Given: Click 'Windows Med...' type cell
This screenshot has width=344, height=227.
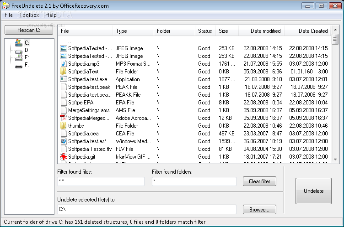Looking at the screenshot, I should point(134,141).
